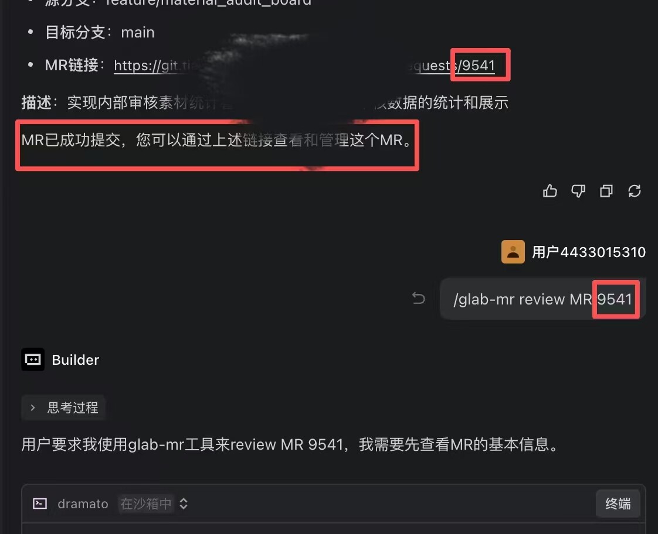Click the terminal icon beside dramato
This screenshot has height=534, width=658.
pyautogui.click(x=40, y=504)
